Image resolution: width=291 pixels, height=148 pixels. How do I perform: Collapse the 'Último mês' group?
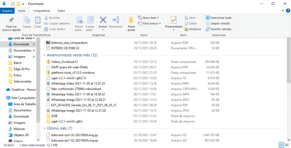coord(44,128)
